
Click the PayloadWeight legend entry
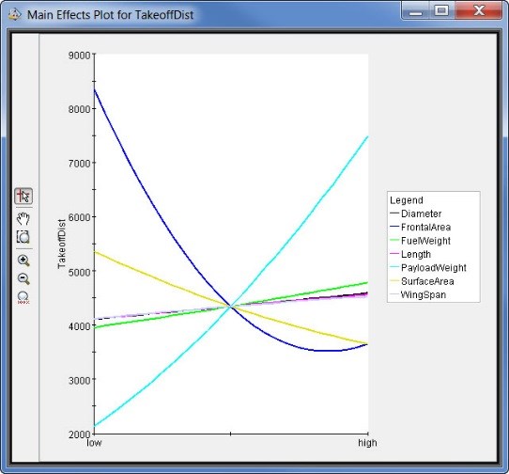pyautogui.click(x=433, y=267)
